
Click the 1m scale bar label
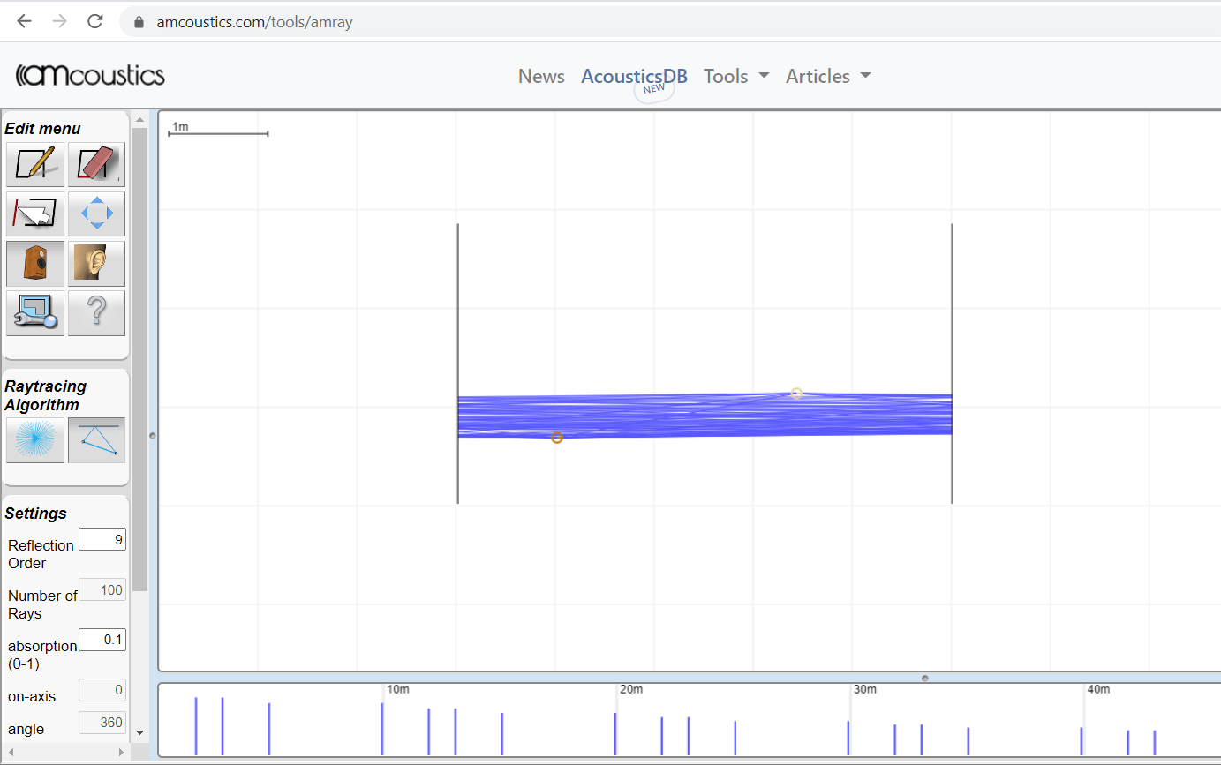[180, 127]
